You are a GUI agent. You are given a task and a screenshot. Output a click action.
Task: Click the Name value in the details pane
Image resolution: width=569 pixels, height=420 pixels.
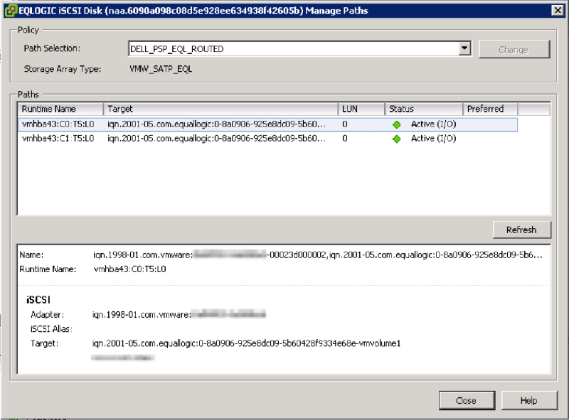tap(318, 255)
